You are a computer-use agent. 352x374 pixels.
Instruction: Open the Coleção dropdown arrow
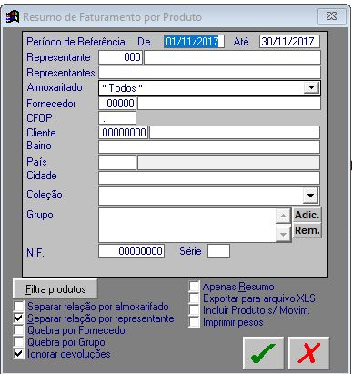point(310,196)
